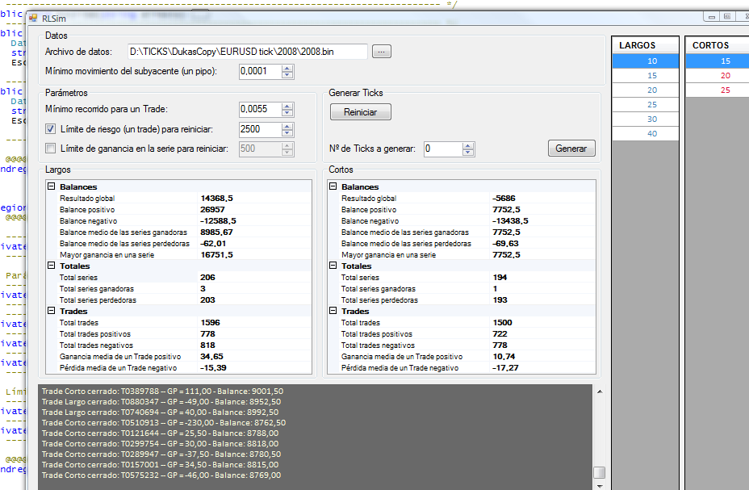Click the Archivo de datos path field
The image size is (749, 490).
[x=247, y=52]
